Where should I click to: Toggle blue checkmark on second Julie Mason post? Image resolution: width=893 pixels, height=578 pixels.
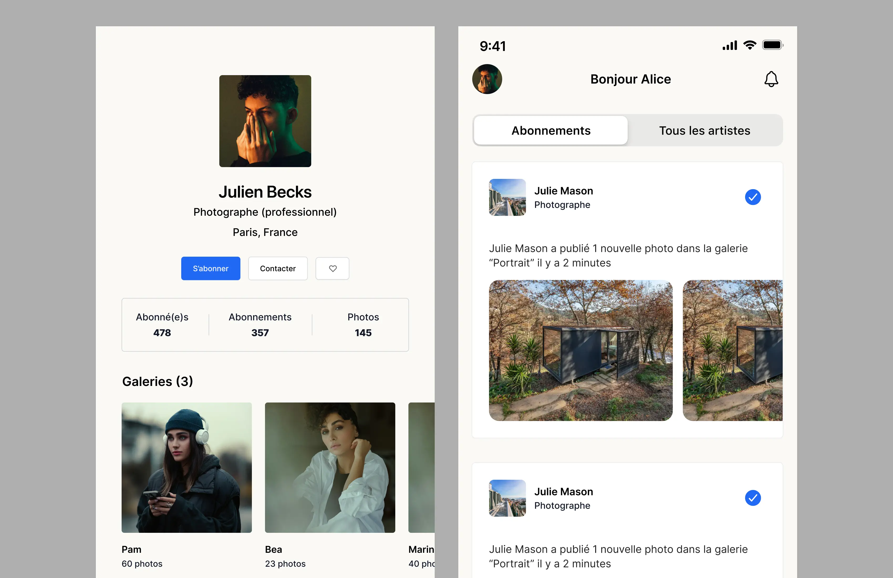pos(753,498)
